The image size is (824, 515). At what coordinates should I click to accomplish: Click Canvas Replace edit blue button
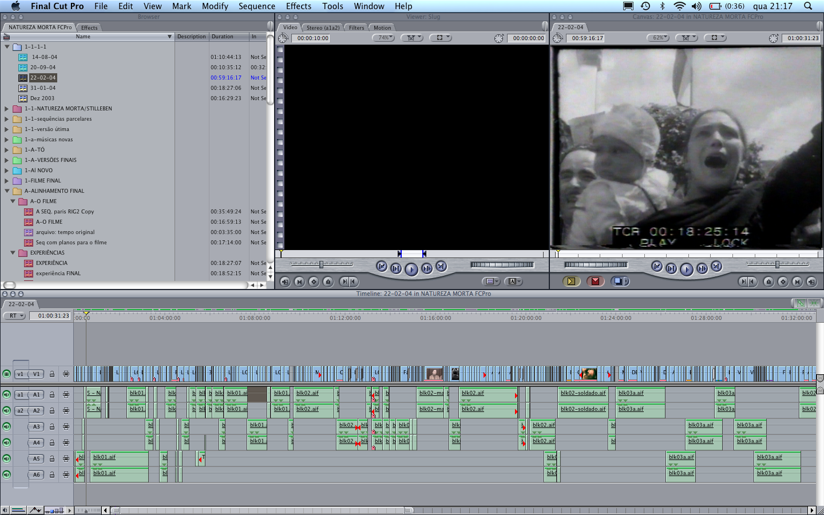click(620, 281)
